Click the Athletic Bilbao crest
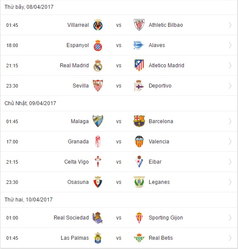The height and width of the screenshot is (249, 238). click(139, 25)
